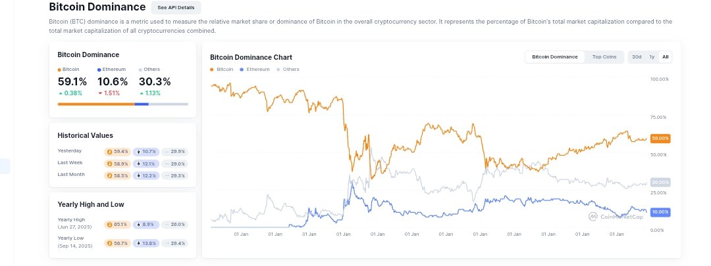This screenshot has width=711, height=266.
Task: Switch to the Bitcoin Dominance chart tab
Action: point(554,57)
